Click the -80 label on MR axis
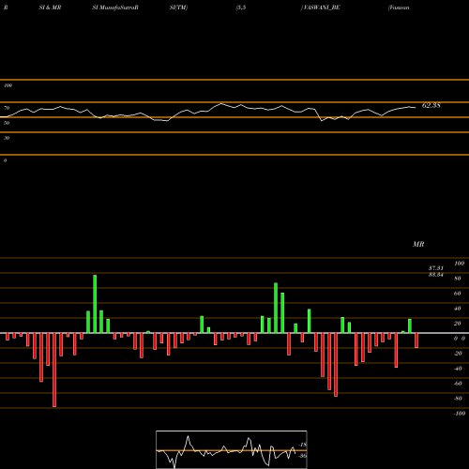The image size is (469, 469). tap(458, 399)
